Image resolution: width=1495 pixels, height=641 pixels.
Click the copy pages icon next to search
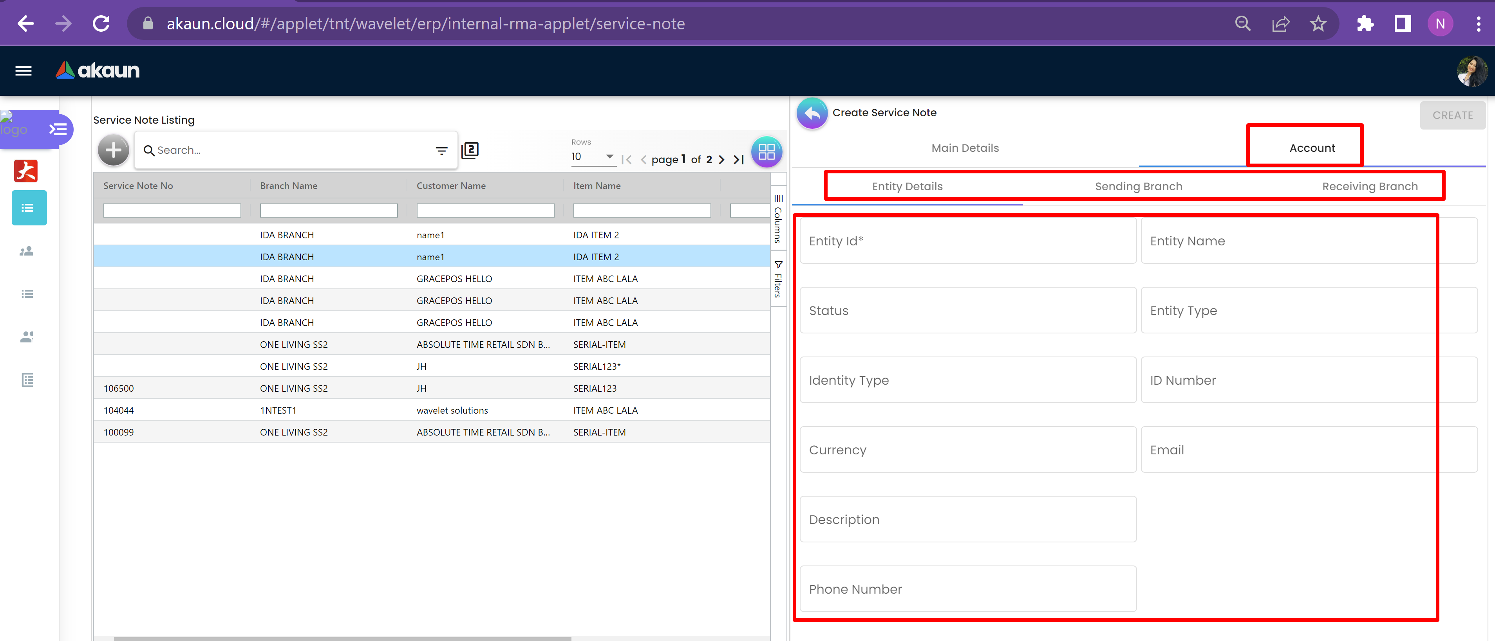(470, 151)
